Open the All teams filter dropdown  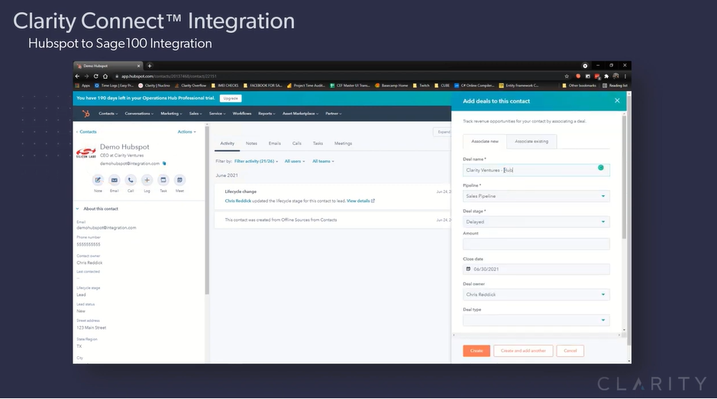[x=323, y=161]
